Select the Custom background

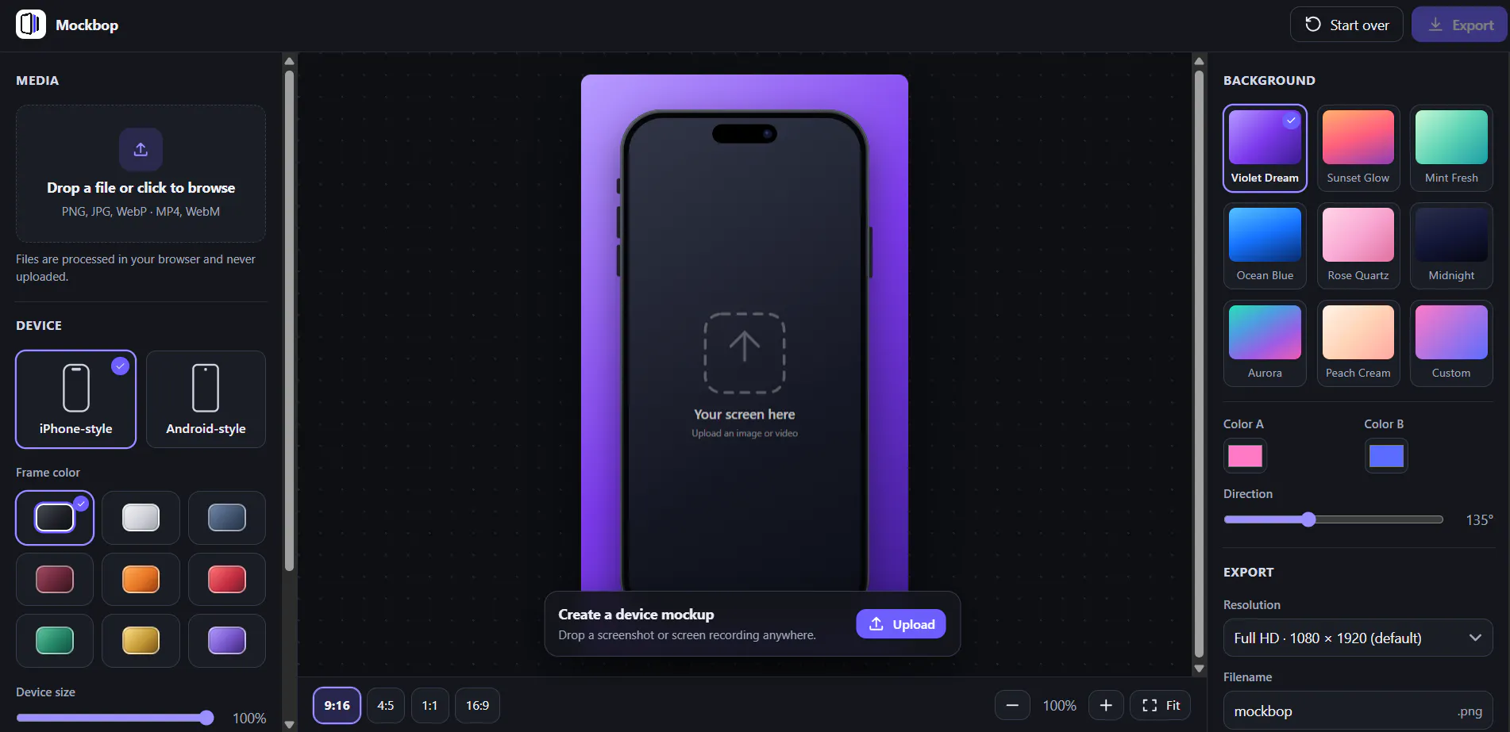click(1451, 343)
